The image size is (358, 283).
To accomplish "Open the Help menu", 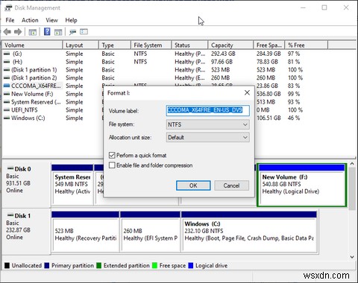I will (71, 20).
